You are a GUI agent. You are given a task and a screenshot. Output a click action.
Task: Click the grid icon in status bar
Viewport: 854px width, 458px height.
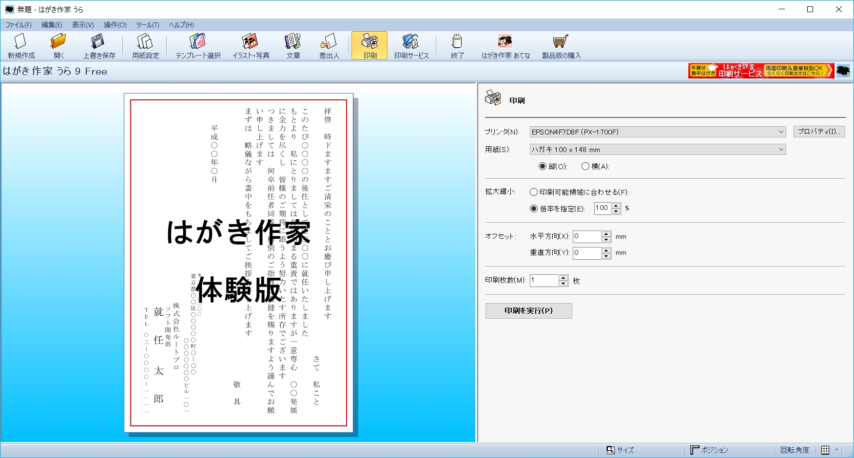coord(825,450)
